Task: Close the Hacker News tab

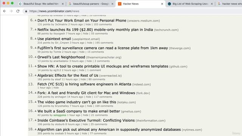Action: [x=162, y=4]
